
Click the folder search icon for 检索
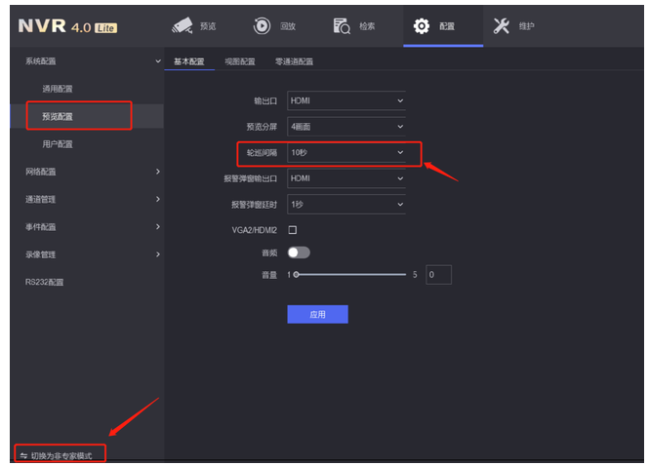click(x=342, y=26)
